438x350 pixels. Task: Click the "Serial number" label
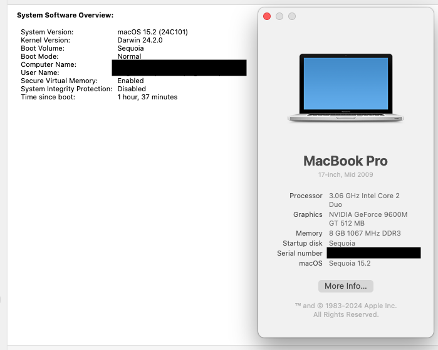300,253
